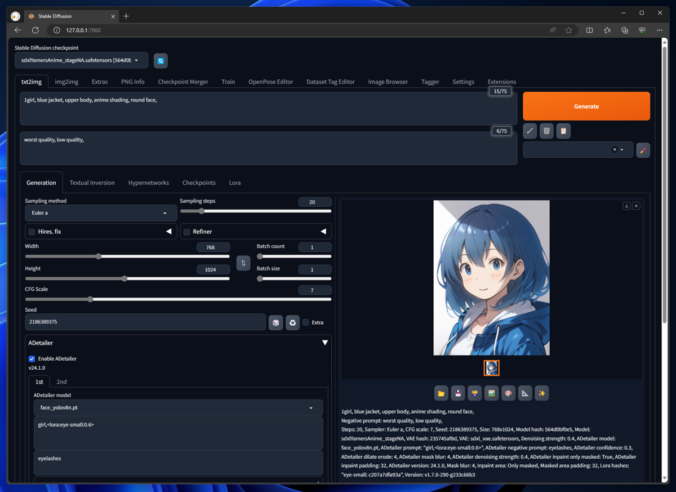Click the read-prompt arrow icon under Generate
The image size is (676, 492).
point(530,131)
